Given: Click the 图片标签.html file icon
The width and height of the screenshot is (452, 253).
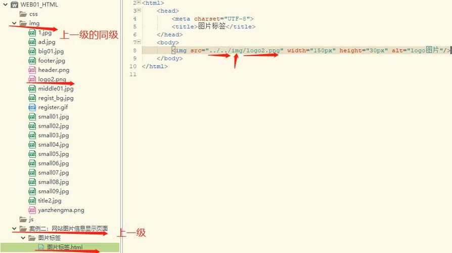Looking at the screenshot, I should [41, 247].
